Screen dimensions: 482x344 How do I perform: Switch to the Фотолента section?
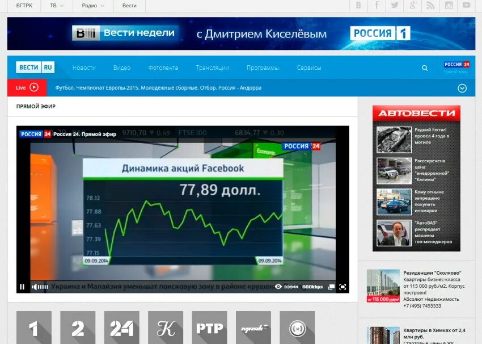[163, 67]
